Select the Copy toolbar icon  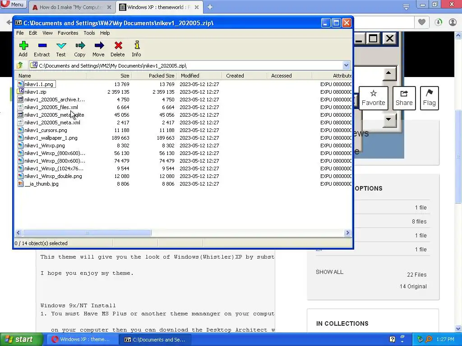tap(80, 49)
